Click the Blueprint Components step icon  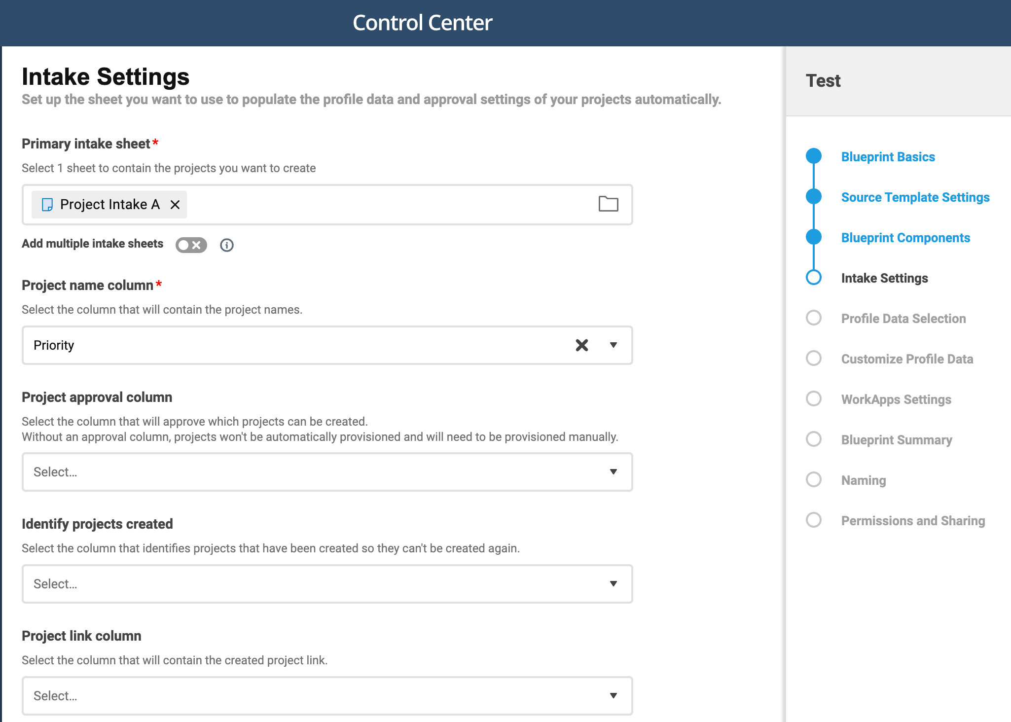pyautogui.click(x=815, y=237)
